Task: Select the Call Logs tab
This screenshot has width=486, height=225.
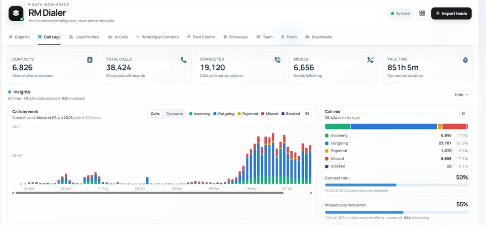Action: click(x=49, y=37)
